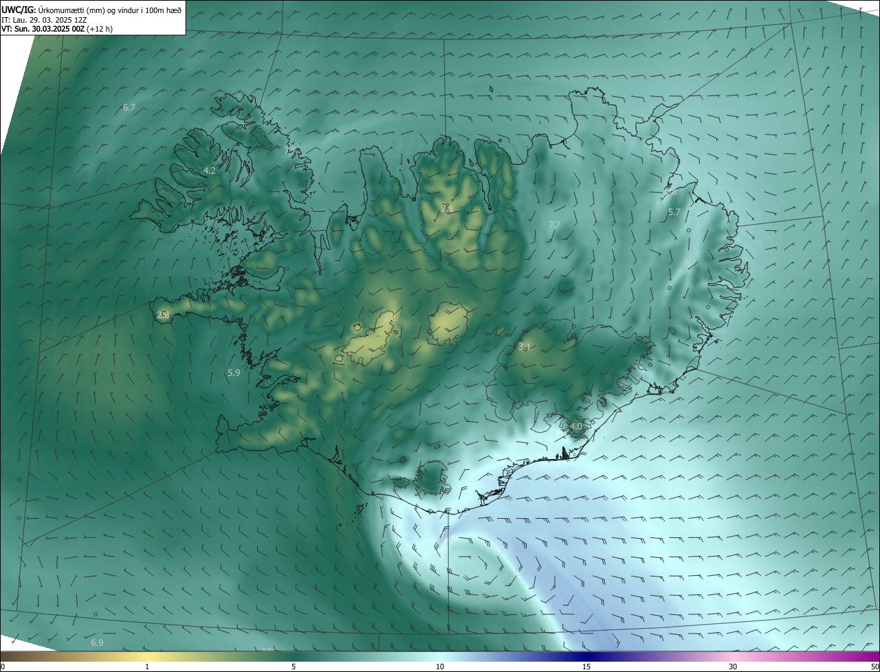Click the legend tick label "50"
Screen dimensions: 880x672
coord(874,667)
